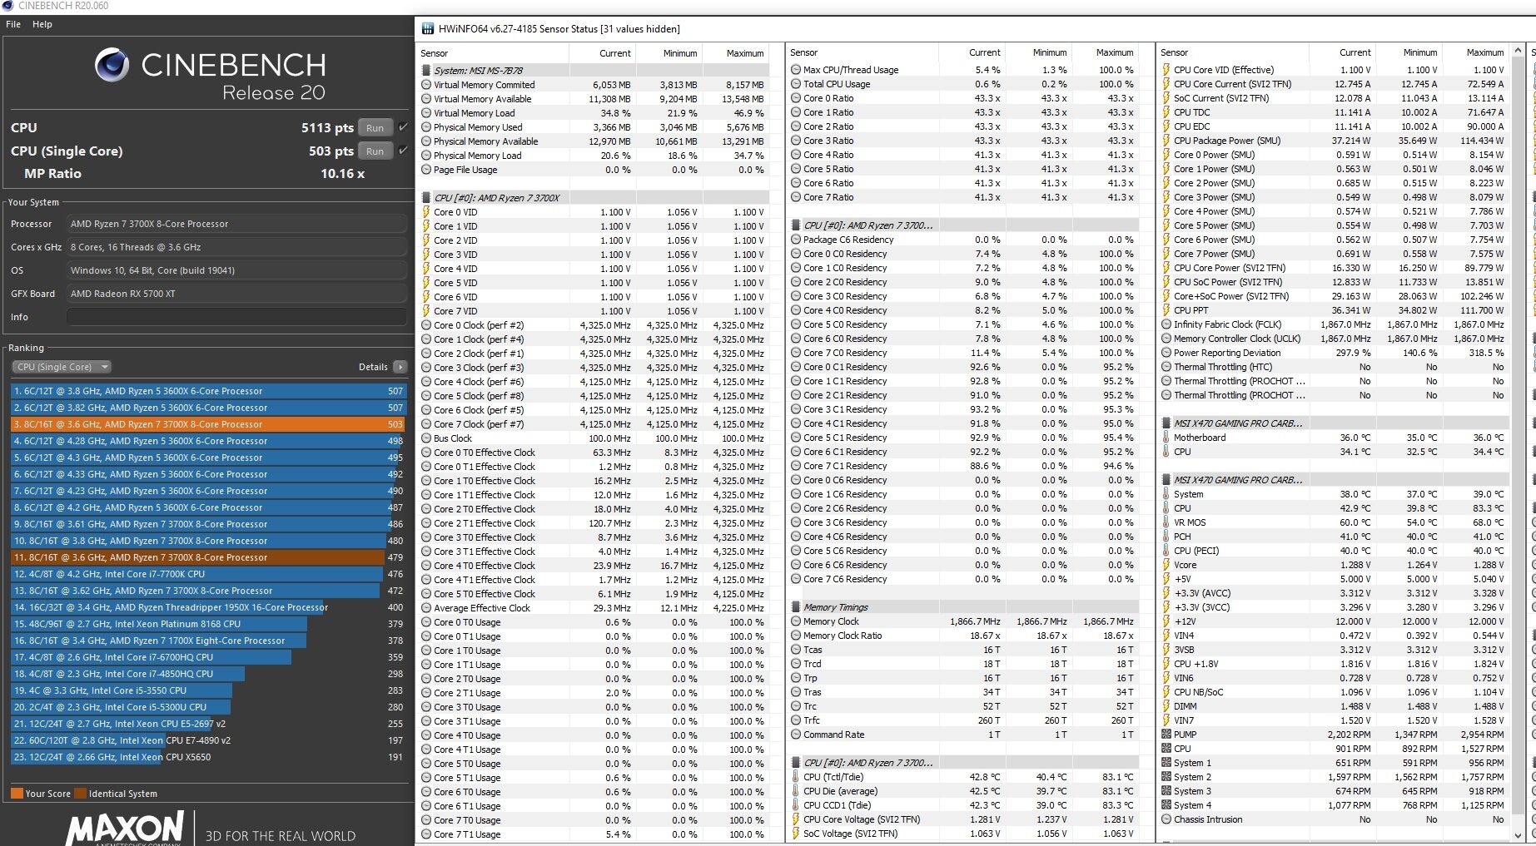Select the VR MOS thermometer icon
The height and width of the screenshot is (846, 1536).
point(1166,522)
